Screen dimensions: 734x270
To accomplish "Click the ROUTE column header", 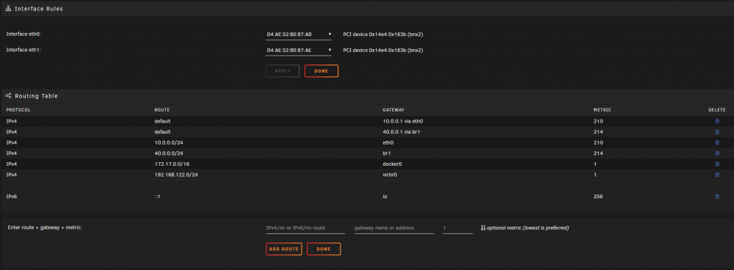I will pos(162,110).
